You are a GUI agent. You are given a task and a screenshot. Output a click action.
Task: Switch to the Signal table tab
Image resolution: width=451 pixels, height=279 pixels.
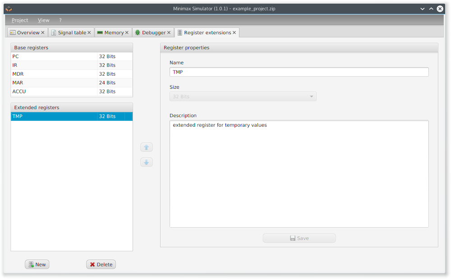click(x=71, y=33)
